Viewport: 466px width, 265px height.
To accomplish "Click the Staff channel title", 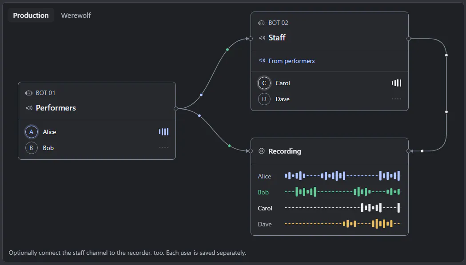I will tap(277, 38).
